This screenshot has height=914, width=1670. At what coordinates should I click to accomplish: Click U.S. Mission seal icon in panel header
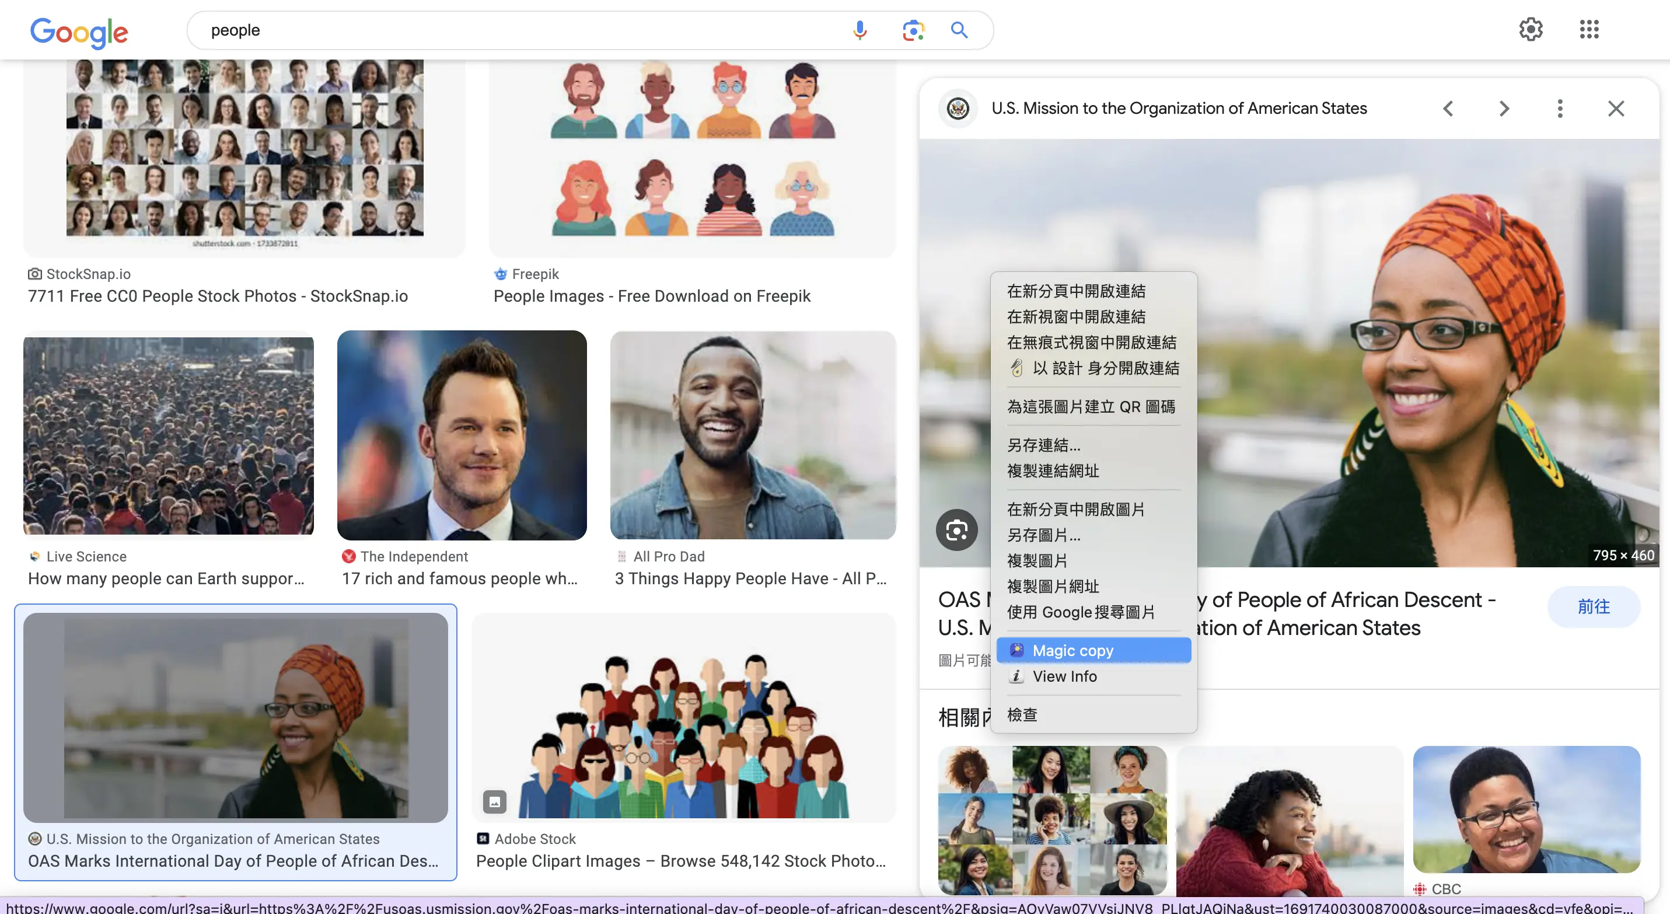tap(958, 108)
